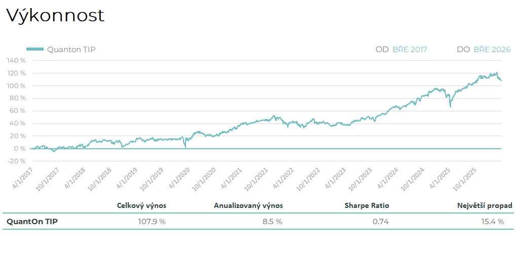Click the 107.9 % total return value
This screenshot has height=257, width=516.
(x=152, y=221)
